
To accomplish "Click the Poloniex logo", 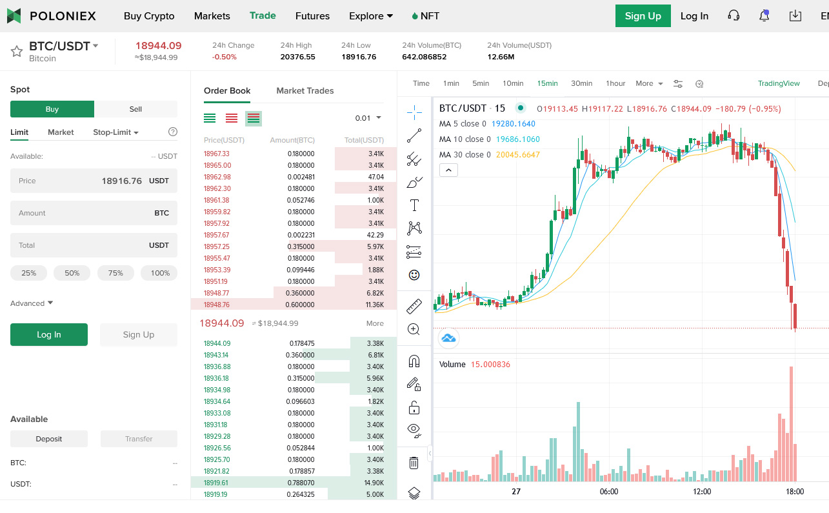I will coord(52,16).
